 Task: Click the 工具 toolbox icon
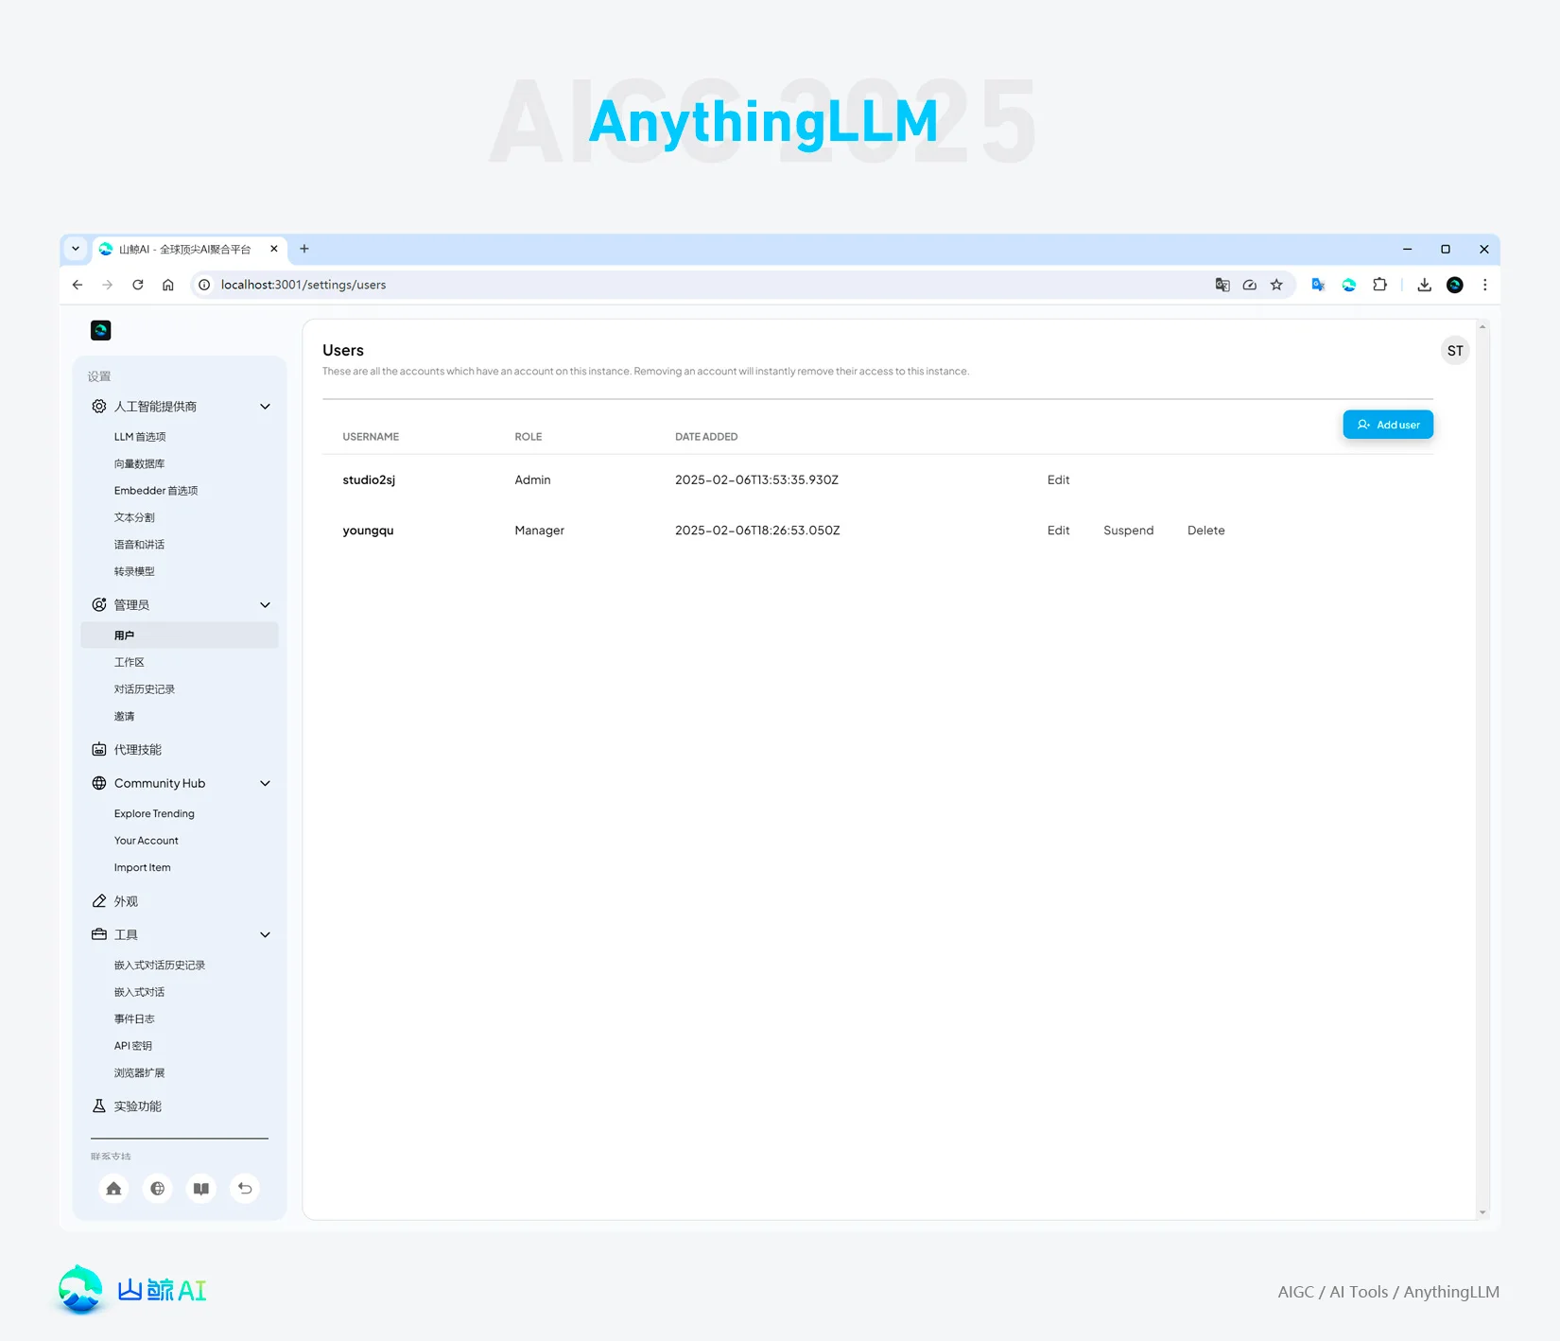pyautogui.click(x=99, y=934)
